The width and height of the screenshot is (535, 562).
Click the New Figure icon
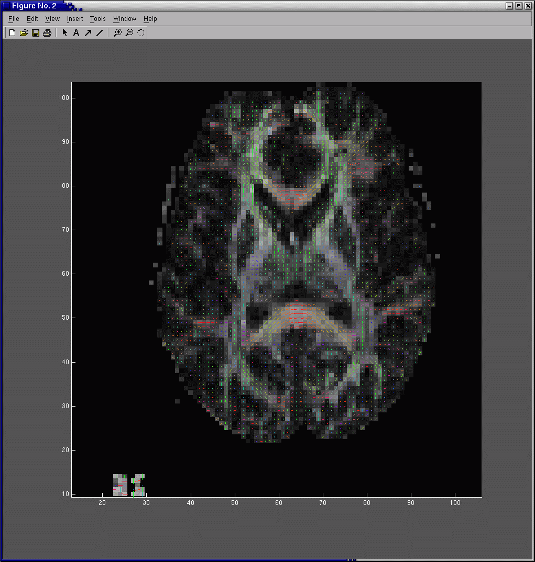click(x=12, y=33)
